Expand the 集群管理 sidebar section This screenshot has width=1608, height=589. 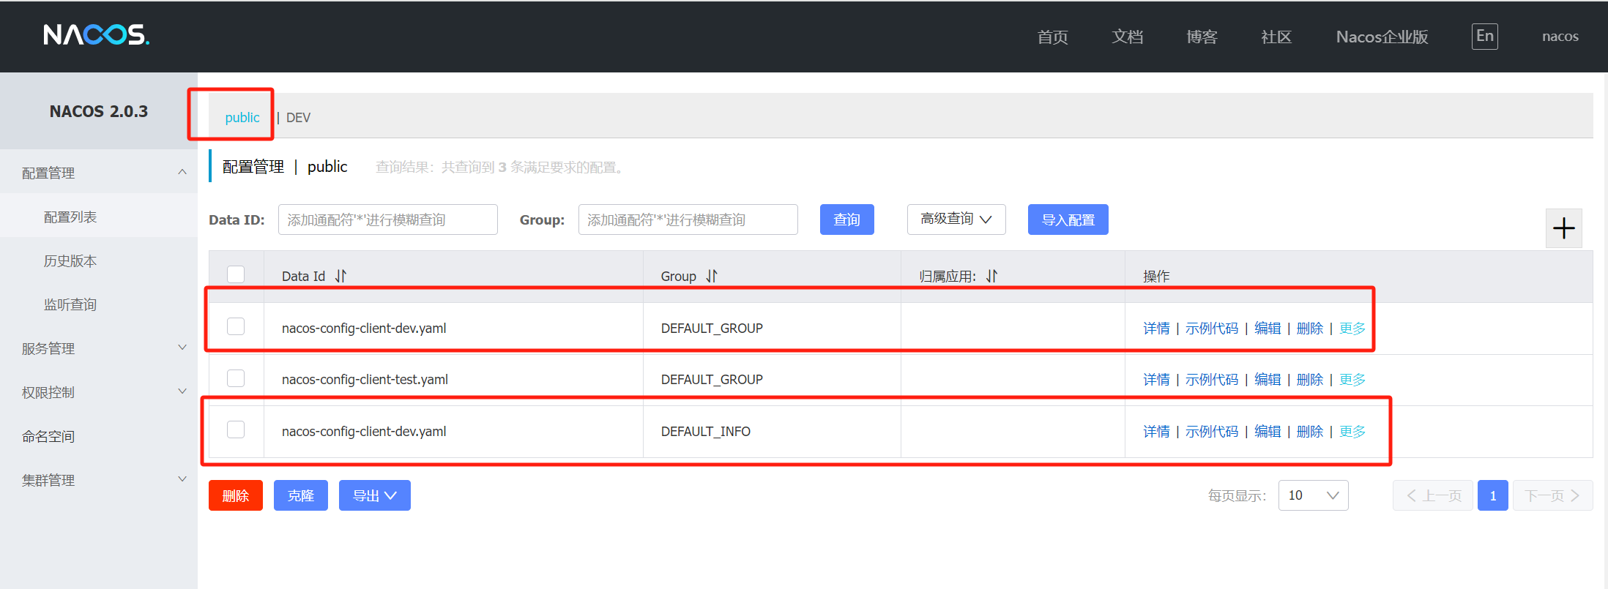point(99,480)
